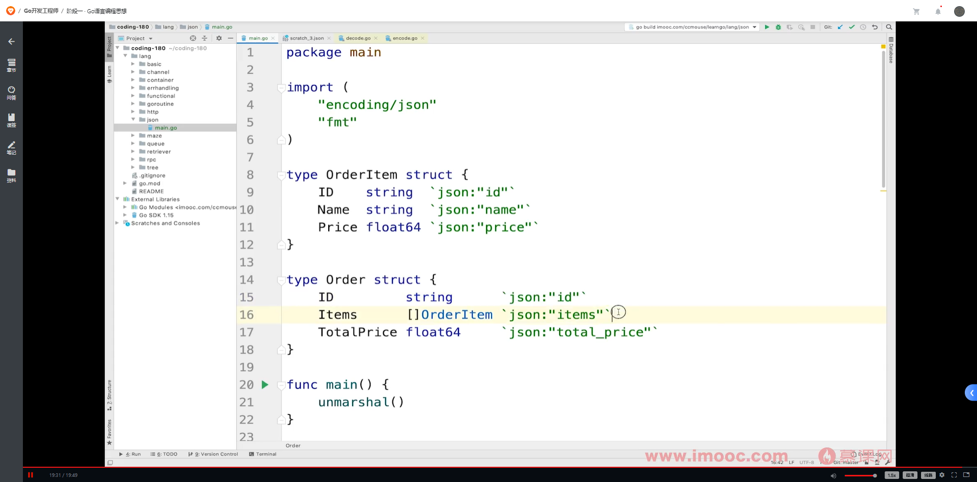Click Go开发工程师 course breadcrumb link
The image size is (977, 482).
tap(41, 11)
